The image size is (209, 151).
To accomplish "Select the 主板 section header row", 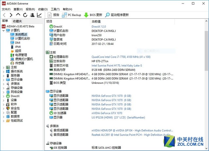I will point(51,52).
